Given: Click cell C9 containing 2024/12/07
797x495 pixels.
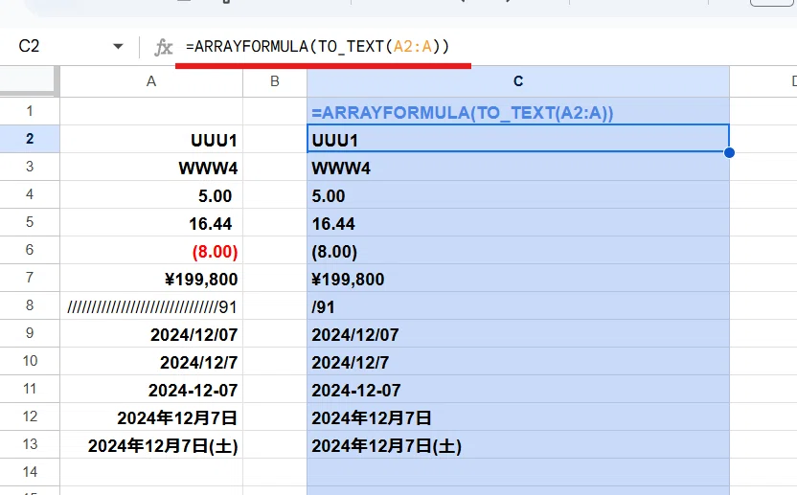Looking at the screenshot, I should point(518,333).
